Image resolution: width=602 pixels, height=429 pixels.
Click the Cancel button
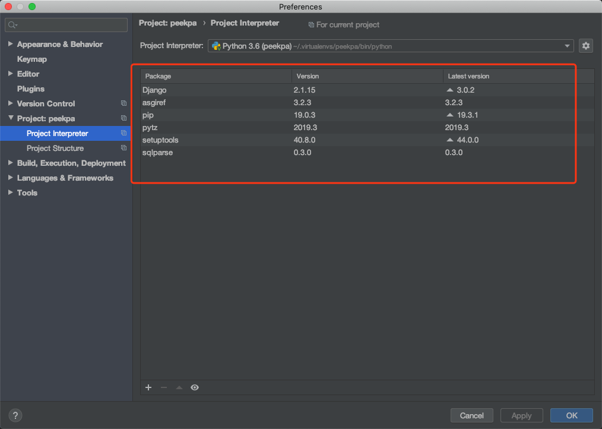click(x=471, y=415)
